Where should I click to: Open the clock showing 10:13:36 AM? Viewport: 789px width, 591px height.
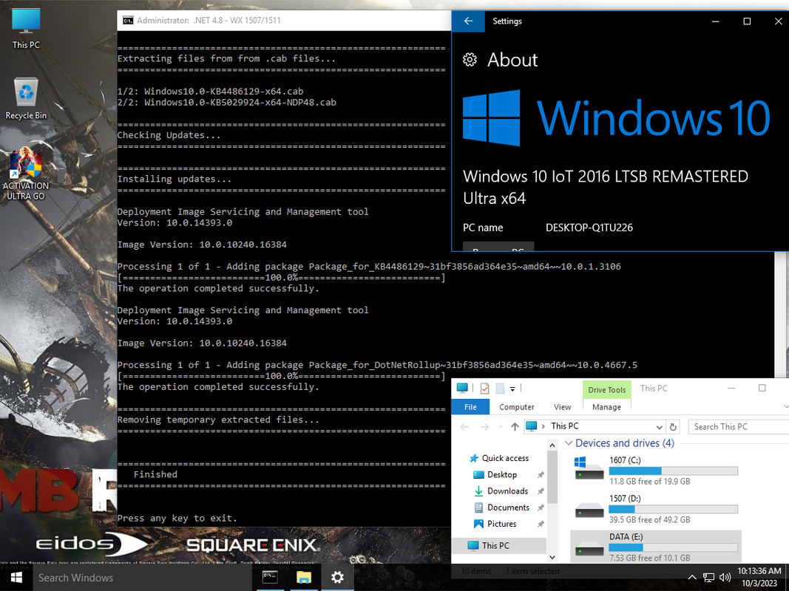tap(759, 577)
